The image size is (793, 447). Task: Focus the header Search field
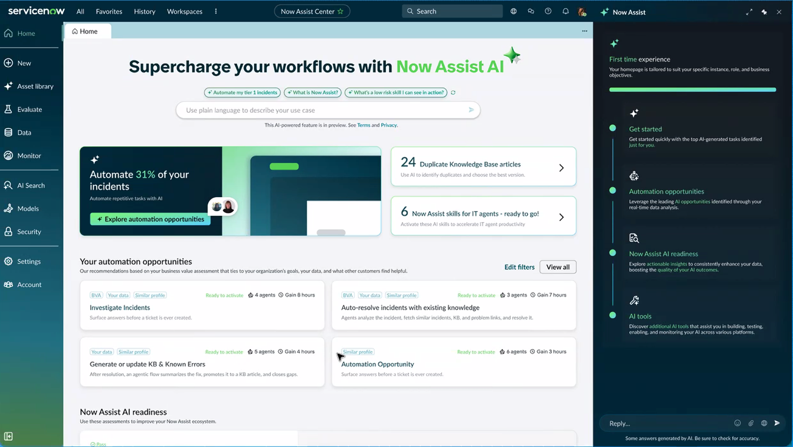[x=452, y=11]
